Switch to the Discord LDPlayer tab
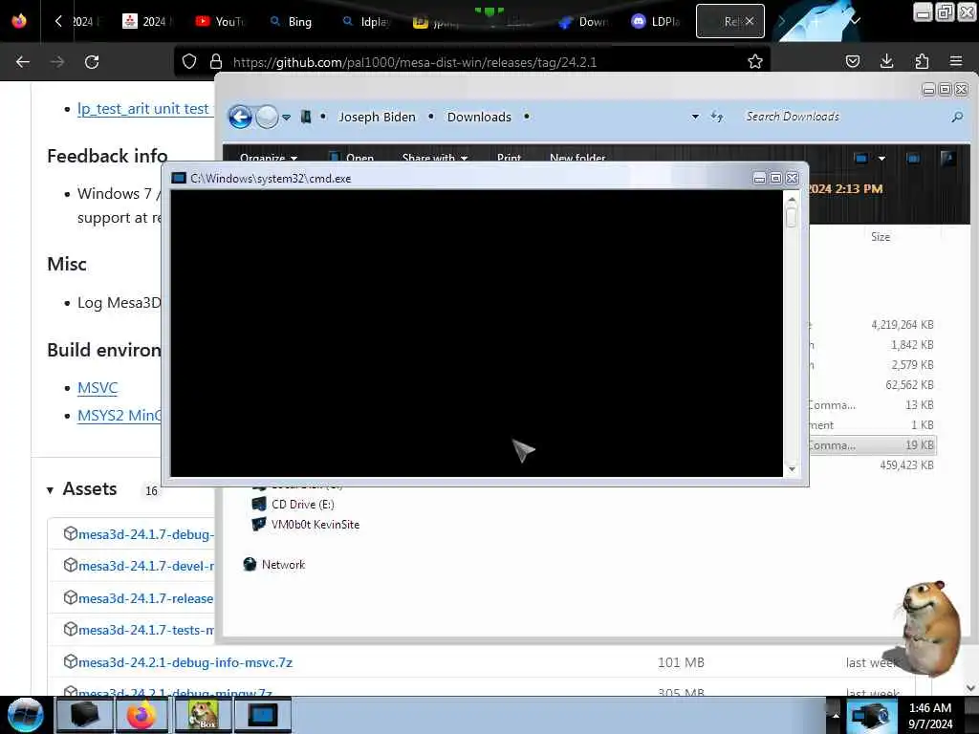 tap(656, 21)
